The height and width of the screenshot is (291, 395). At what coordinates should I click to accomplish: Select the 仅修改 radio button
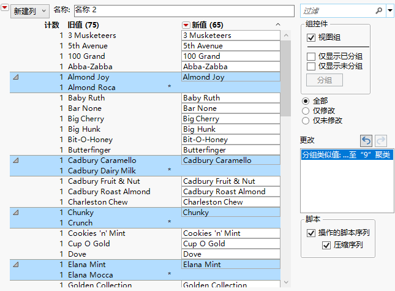[306, 111]
